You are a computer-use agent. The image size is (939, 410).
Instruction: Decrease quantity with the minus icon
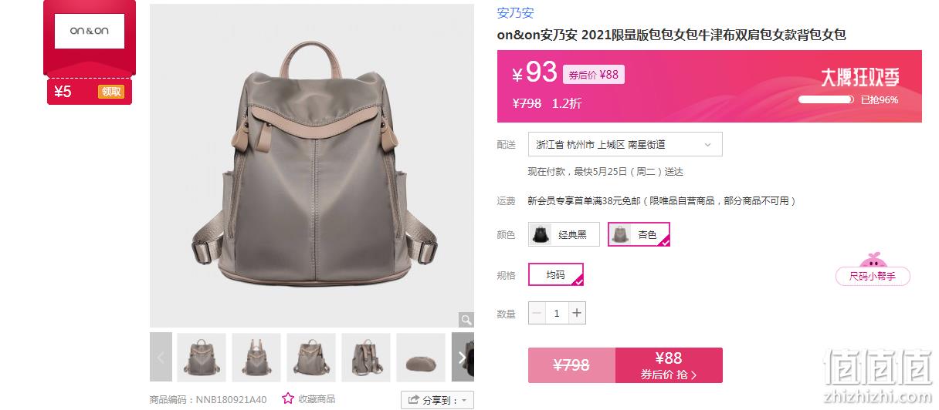click(537, 313)
